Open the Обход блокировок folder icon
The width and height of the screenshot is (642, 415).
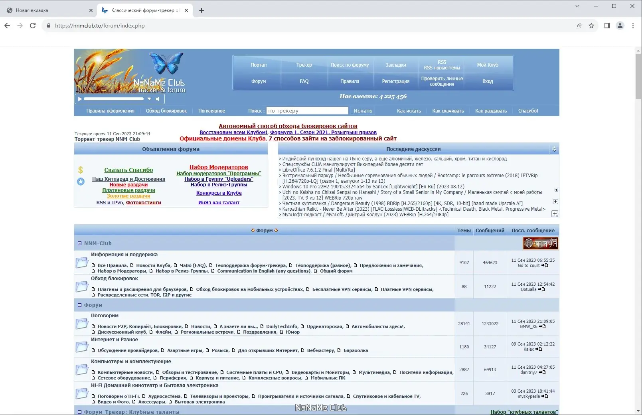point(82,287)
